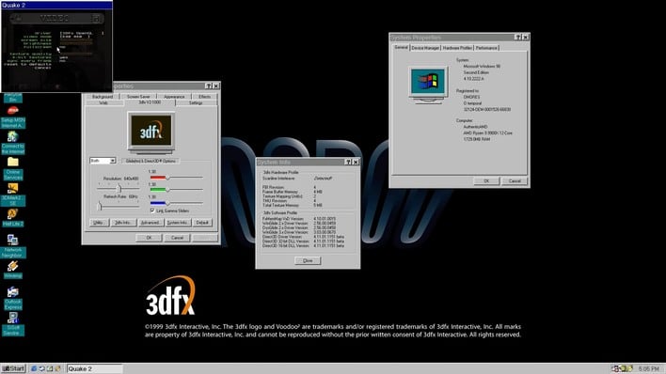
Task: Open the Both dropdown in Display Properties
Action: tap(103, 161)
